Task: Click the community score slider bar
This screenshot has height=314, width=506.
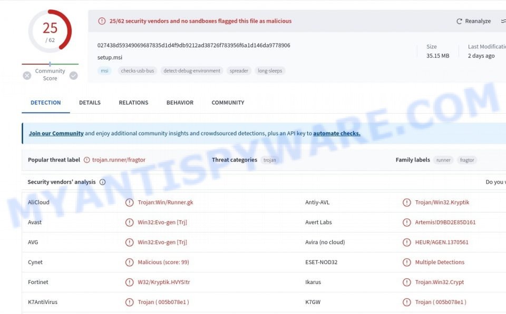Action: click(50, 64)
